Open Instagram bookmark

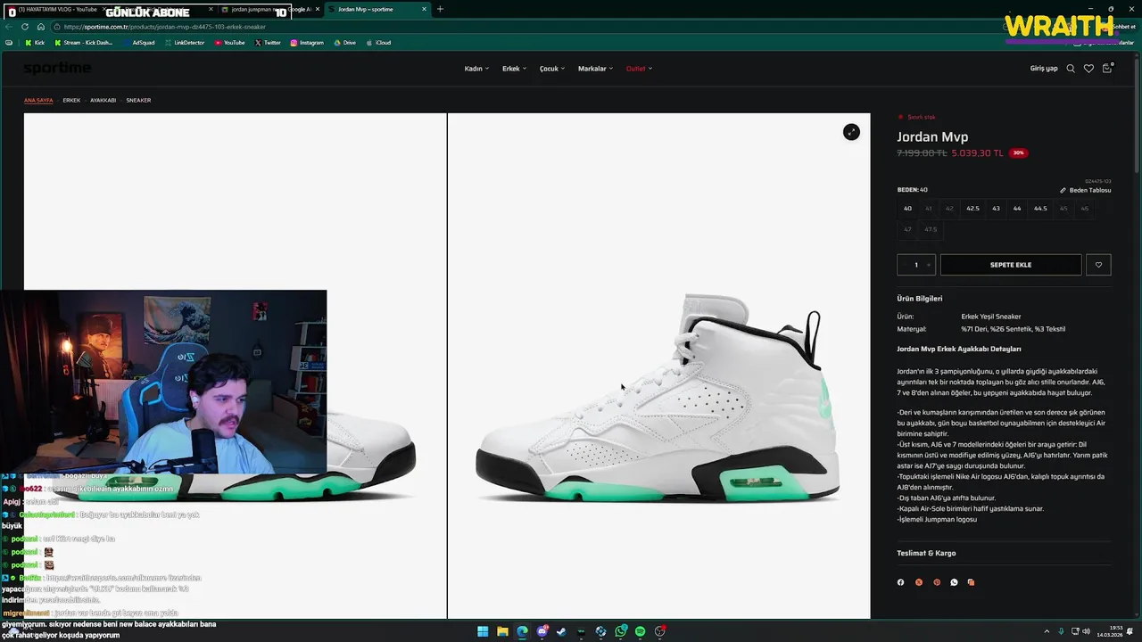[307, 43]
